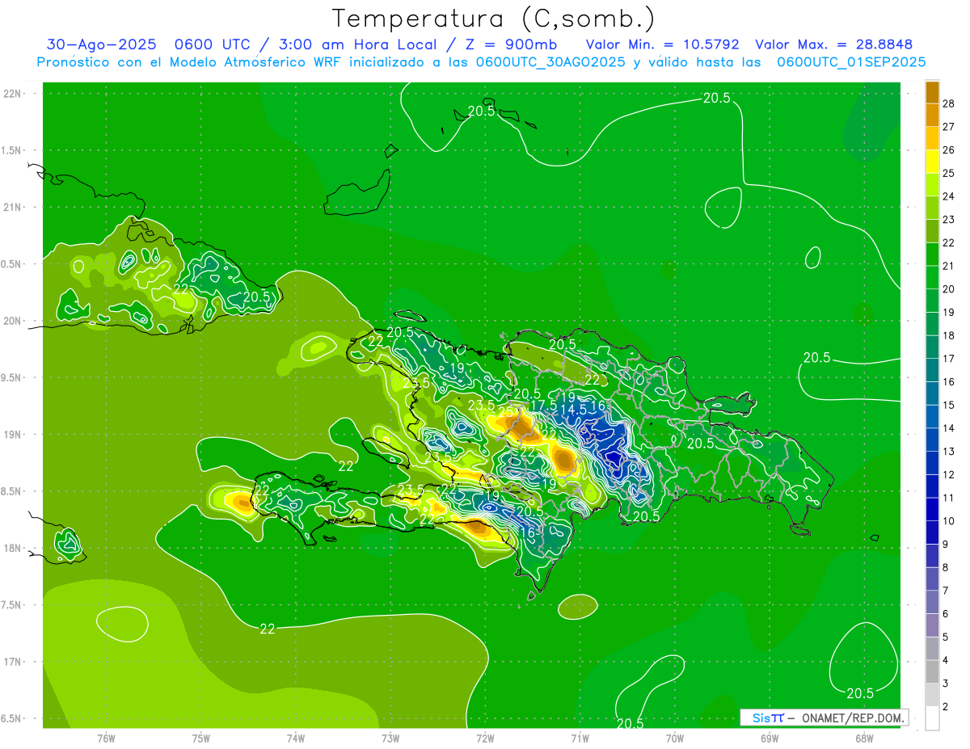Click the "72W" longitude axis label
This screenshot has width=970, height=749.
(x=485, y=738)
